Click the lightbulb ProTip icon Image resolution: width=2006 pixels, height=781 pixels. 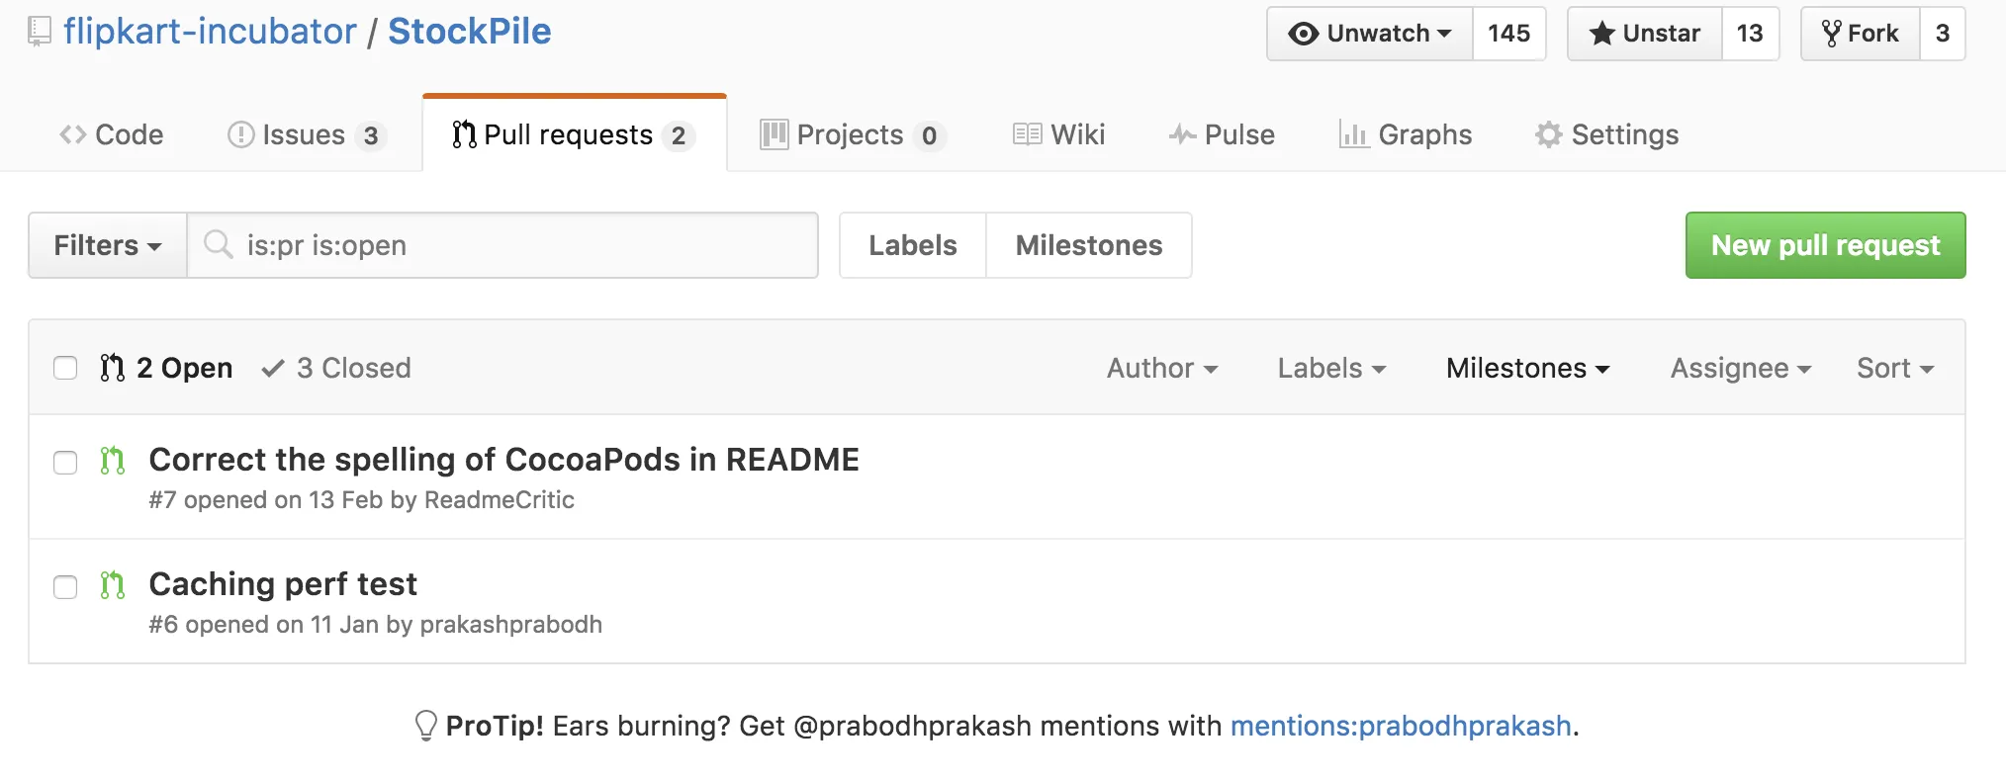tap(425, 726)
